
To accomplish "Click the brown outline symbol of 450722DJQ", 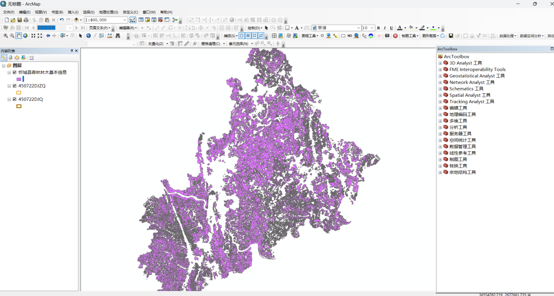I will pos(19,106).
